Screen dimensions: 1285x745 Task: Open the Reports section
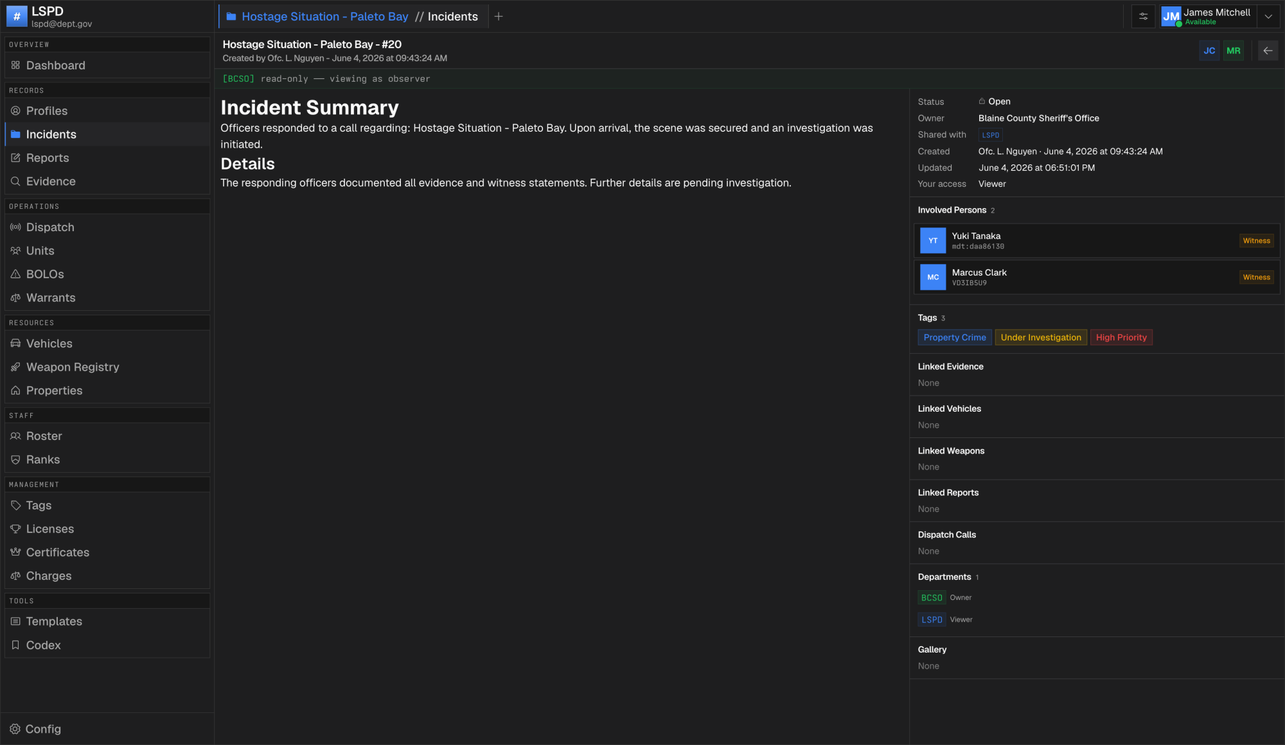click(x=107, y=158)
